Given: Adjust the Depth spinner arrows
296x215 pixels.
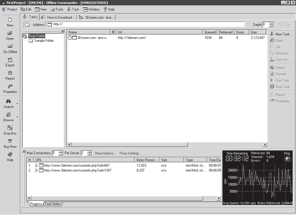Looking at the screenshot, I should [x=271, y=24].
